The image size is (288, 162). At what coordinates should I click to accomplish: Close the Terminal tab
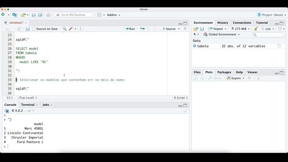point(37,105)
